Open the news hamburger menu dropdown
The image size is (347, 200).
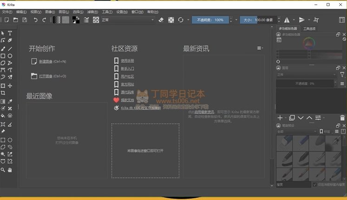[260, 48]
